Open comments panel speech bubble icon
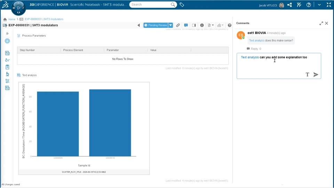 coord(186,25)
